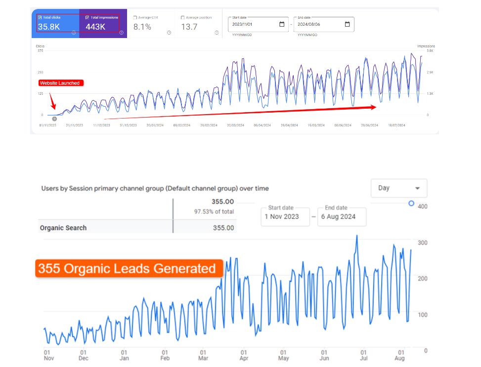Select the 443K total impressions value
481x367 pixels.
(95, 27)
